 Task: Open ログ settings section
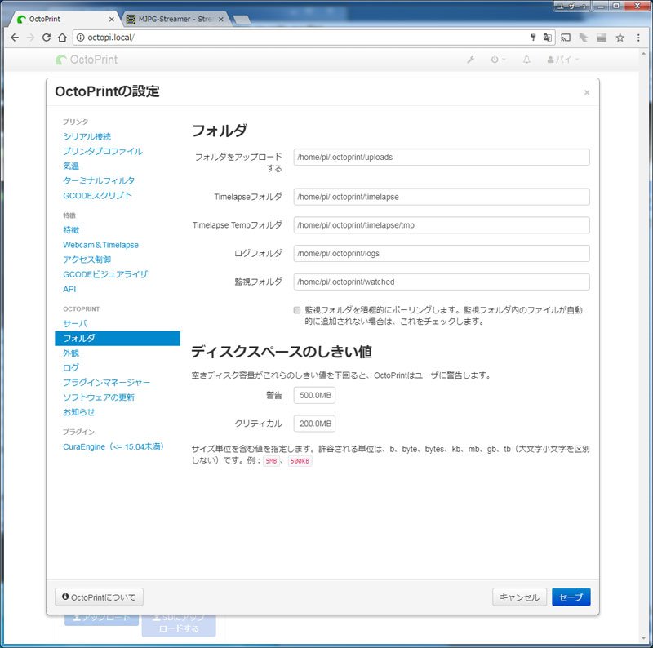tap(71, 368)
